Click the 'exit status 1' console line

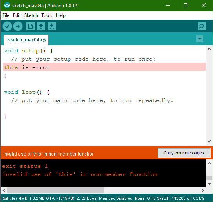click(x=25, y=166)
